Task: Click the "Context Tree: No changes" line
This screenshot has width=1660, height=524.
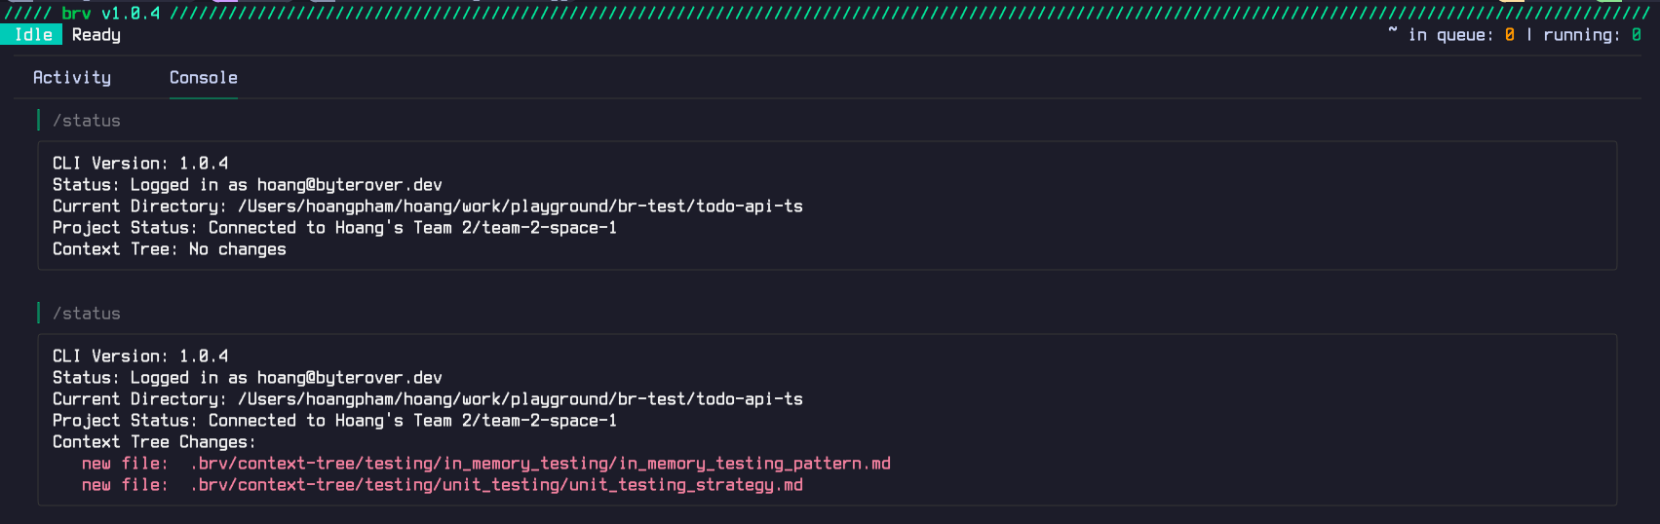Action: coord(170,249)
